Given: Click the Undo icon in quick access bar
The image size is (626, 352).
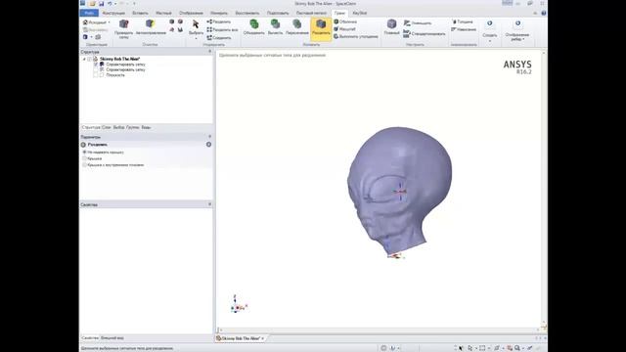Looking at the screenshot, I should pyautogui.click(x=110, y=4).
